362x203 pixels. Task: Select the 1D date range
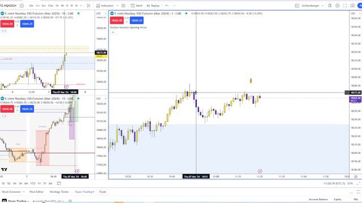click(3, 183)
